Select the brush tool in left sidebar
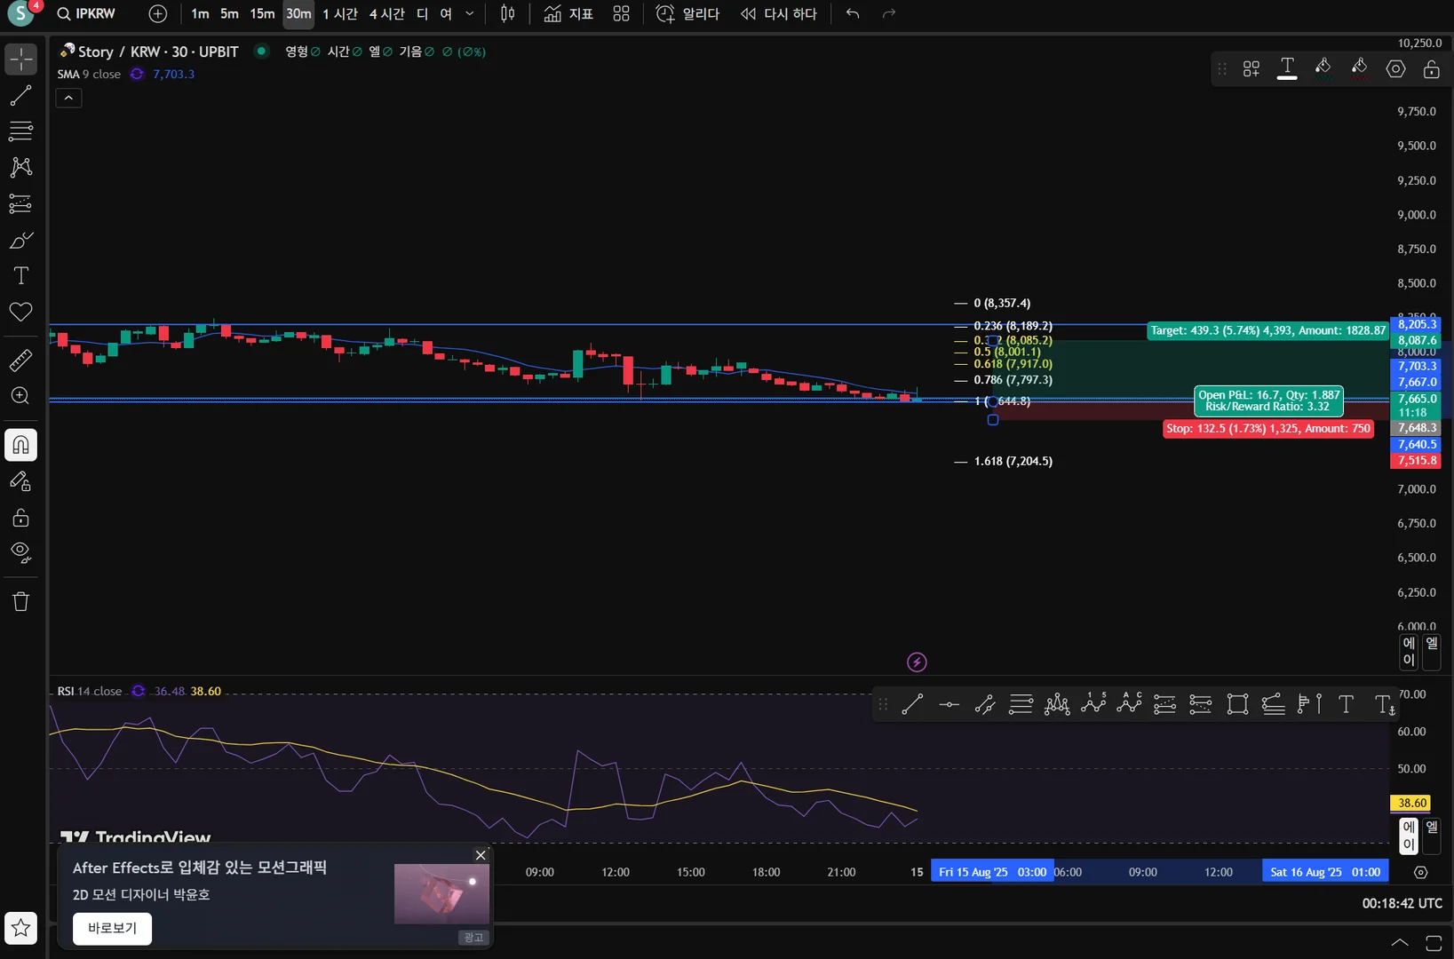Image resolution: width=1454 pixels, height=959 pixels. click(x=20, y=240)
